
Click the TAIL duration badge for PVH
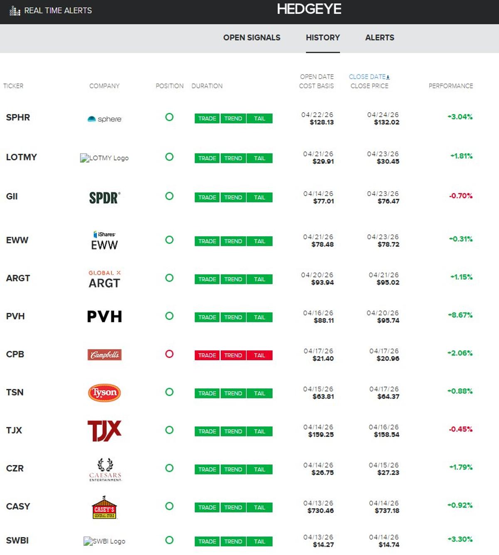pos(259,317)
